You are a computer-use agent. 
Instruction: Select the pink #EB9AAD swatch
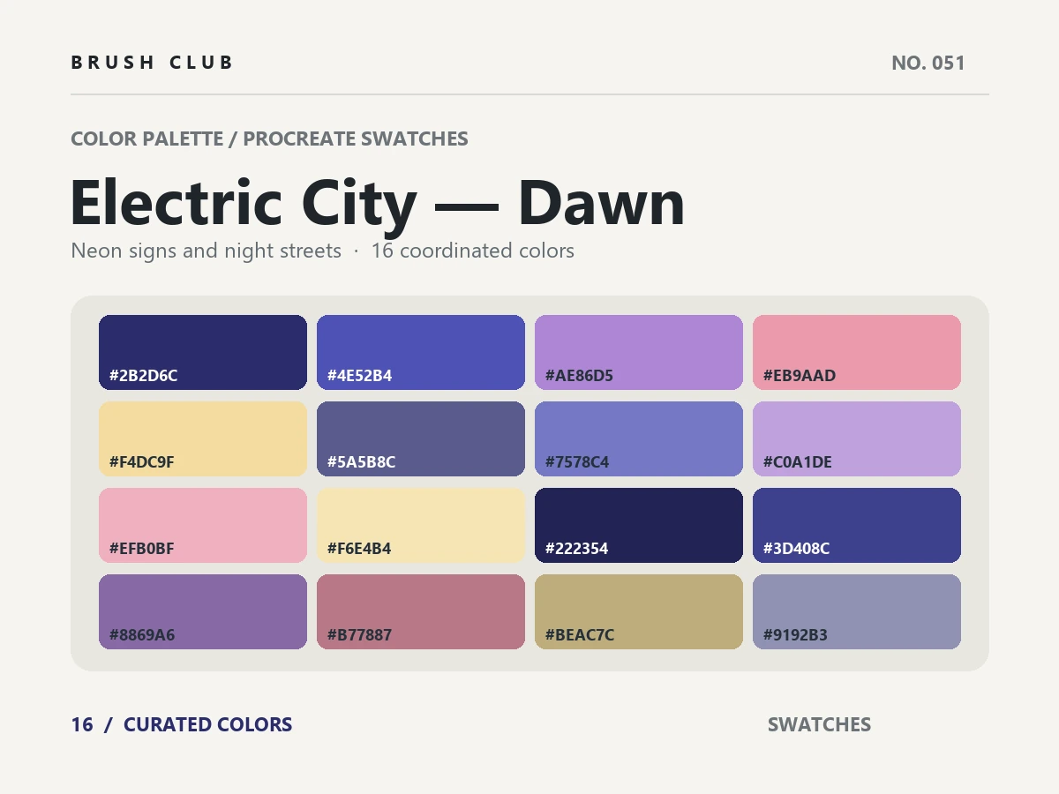click(x=857, y=353)
